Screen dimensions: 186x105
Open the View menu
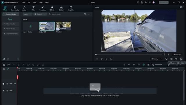(41, 3)
